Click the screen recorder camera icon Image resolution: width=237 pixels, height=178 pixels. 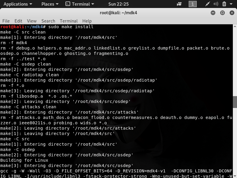(179, 4)
